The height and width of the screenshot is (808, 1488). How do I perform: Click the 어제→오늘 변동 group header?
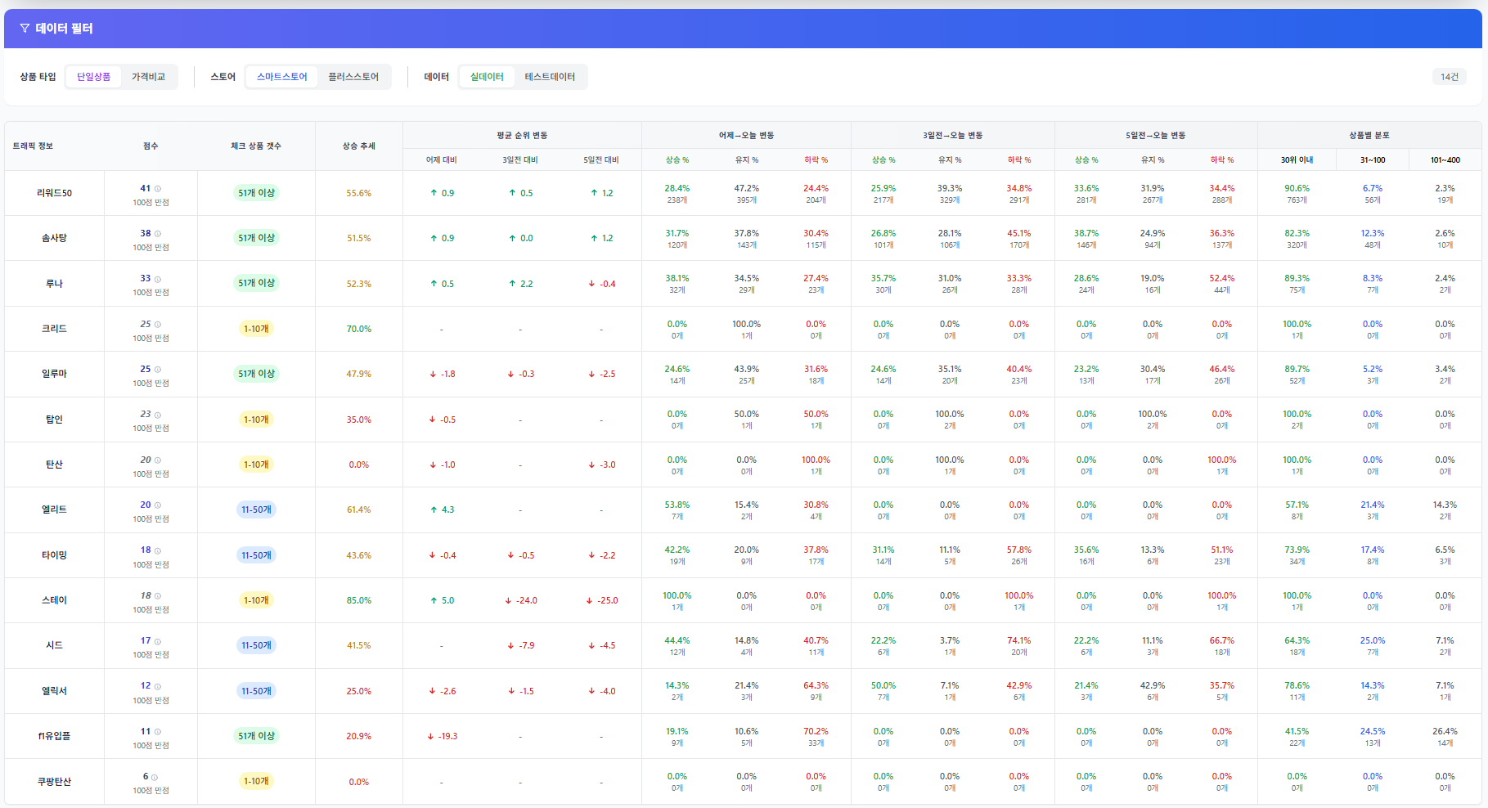(x=746, y=136)
